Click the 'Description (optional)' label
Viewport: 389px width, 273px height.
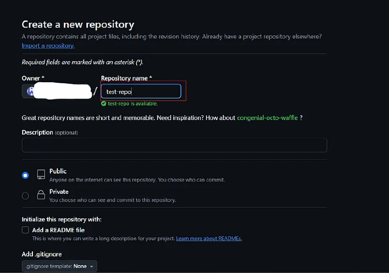click(49, 132)
